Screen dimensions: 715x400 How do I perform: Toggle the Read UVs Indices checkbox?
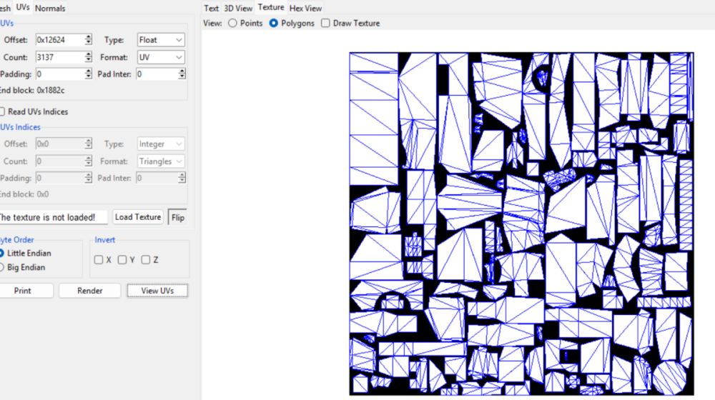tap(2, 111)
